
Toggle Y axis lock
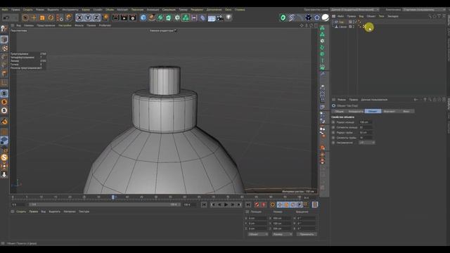88,18
